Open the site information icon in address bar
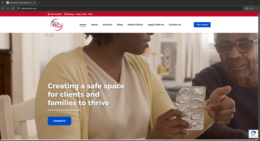The width and height of the screenshot is (260, 141). 19,8
